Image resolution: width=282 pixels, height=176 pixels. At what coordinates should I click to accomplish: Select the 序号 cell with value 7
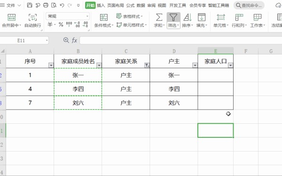pos(30,103)
